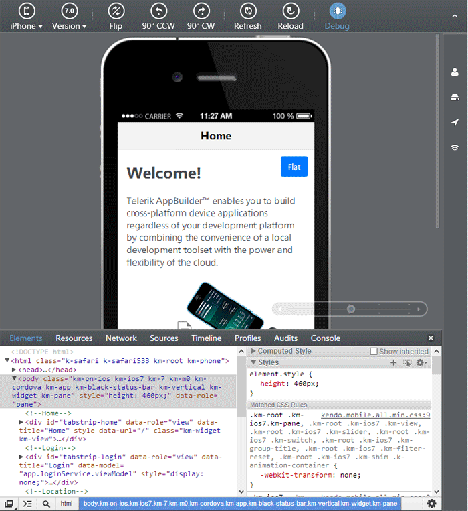
Task: Click the simulator vertical scrollbar
Action: click(x=437, y=131)
